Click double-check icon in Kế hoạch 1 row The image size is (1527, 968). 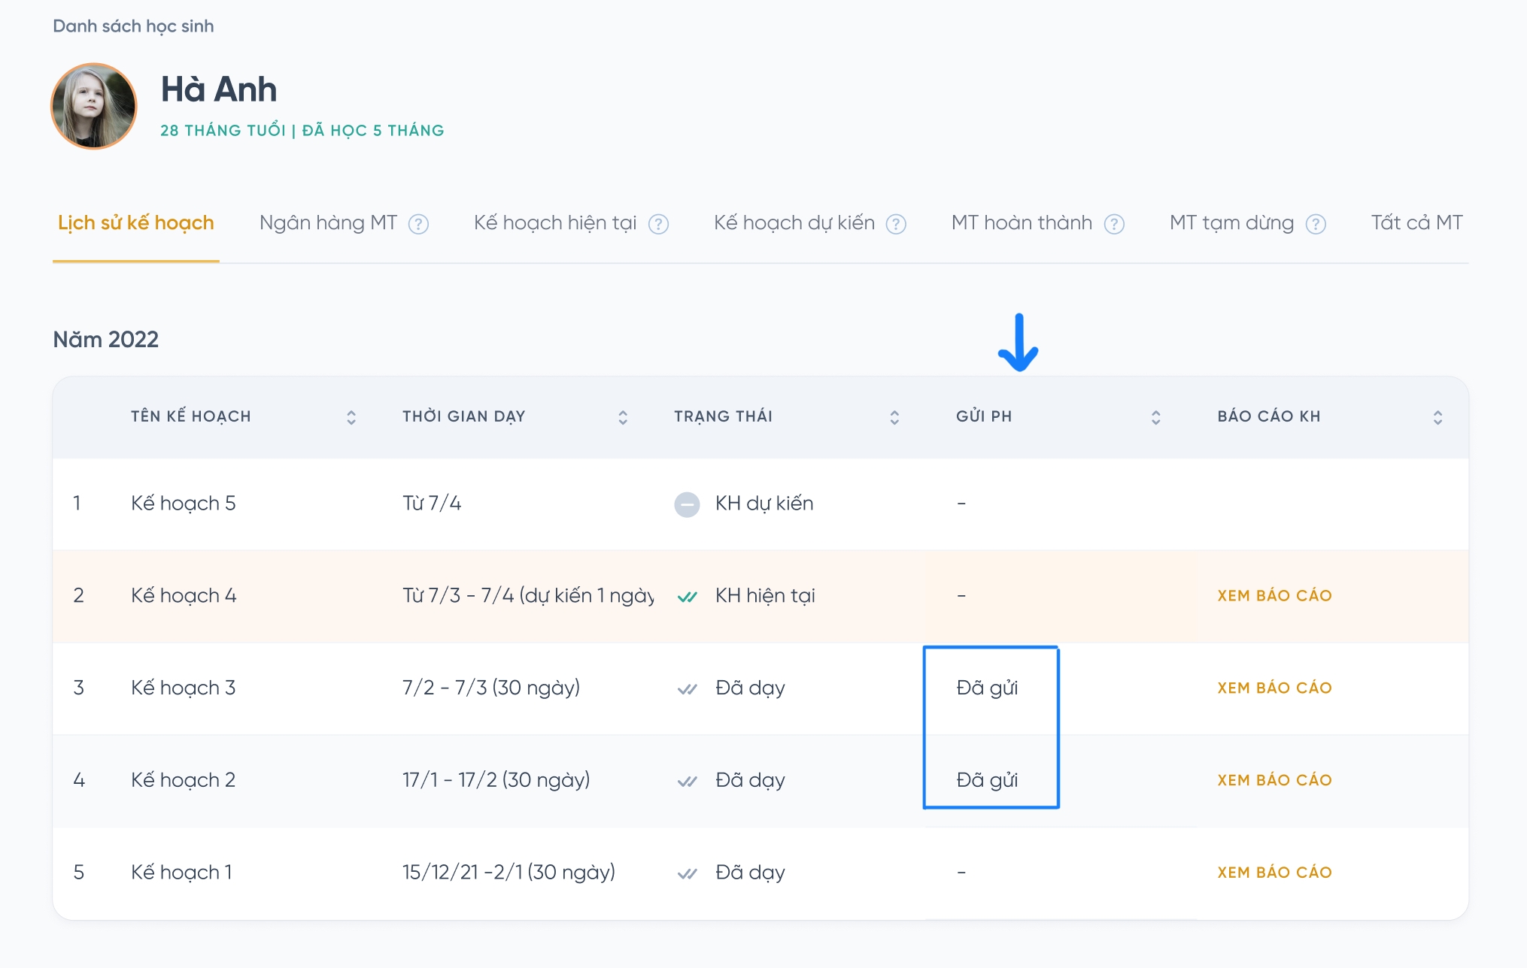point(687,873)
